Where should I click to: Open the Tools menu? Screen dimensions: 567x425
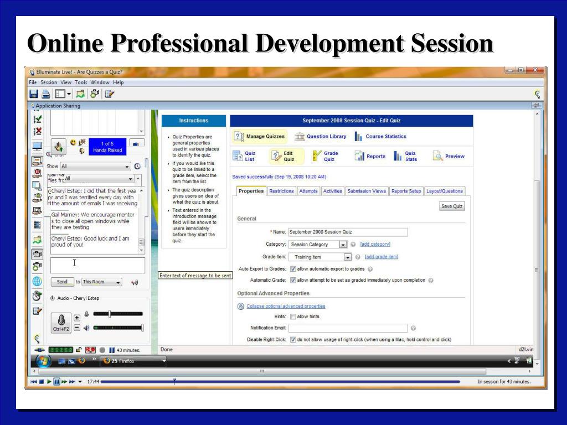80,82
